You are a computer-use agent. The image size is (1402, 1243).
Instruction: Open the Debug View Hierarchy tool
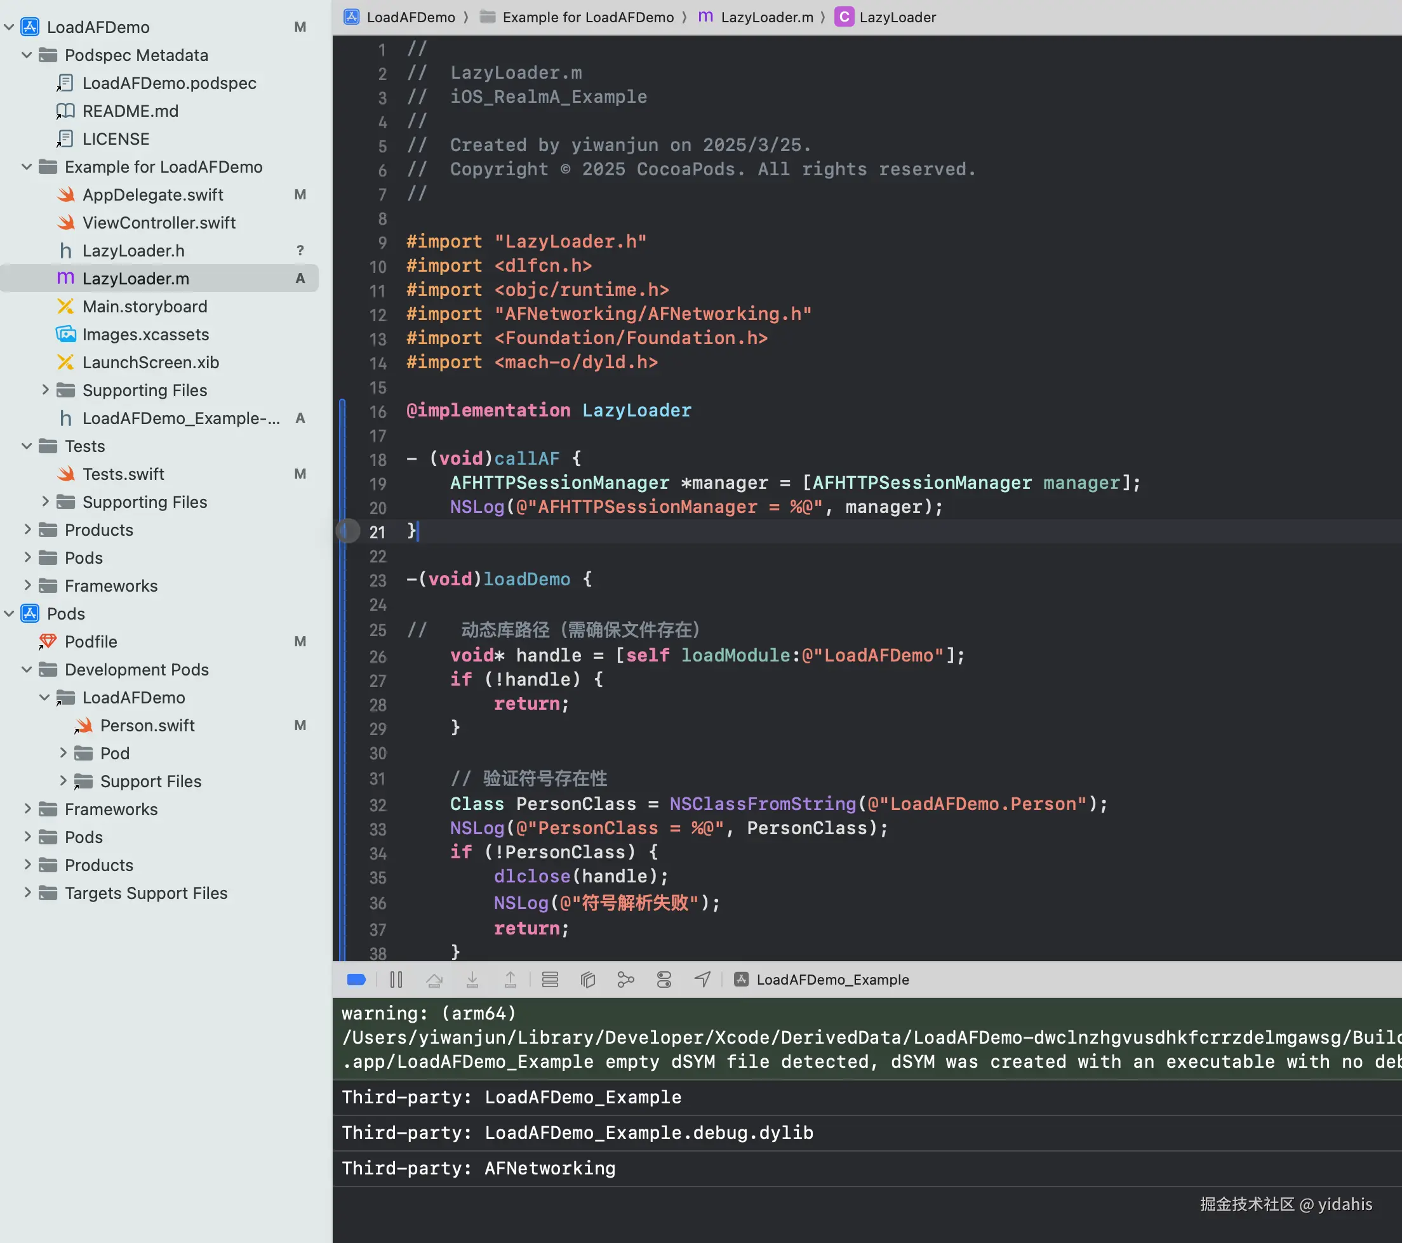587,980
